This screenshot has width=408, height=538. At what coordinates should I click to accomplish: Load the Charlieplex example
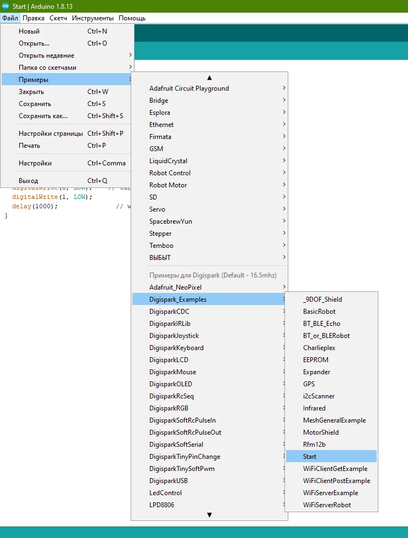coord(332,348)
